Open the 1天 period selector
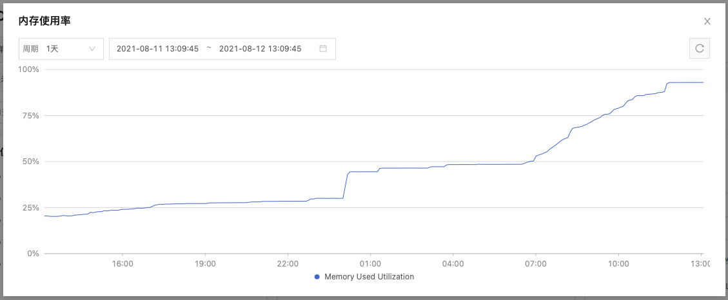The width and height of the screenshot is (728, 300). pos(61,49)
